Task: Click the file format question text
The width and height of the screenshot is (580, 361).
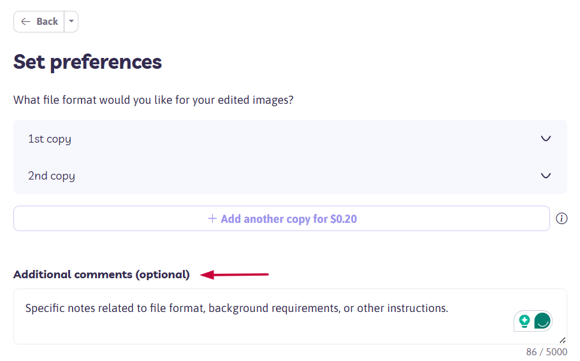Action: [153, 100]
